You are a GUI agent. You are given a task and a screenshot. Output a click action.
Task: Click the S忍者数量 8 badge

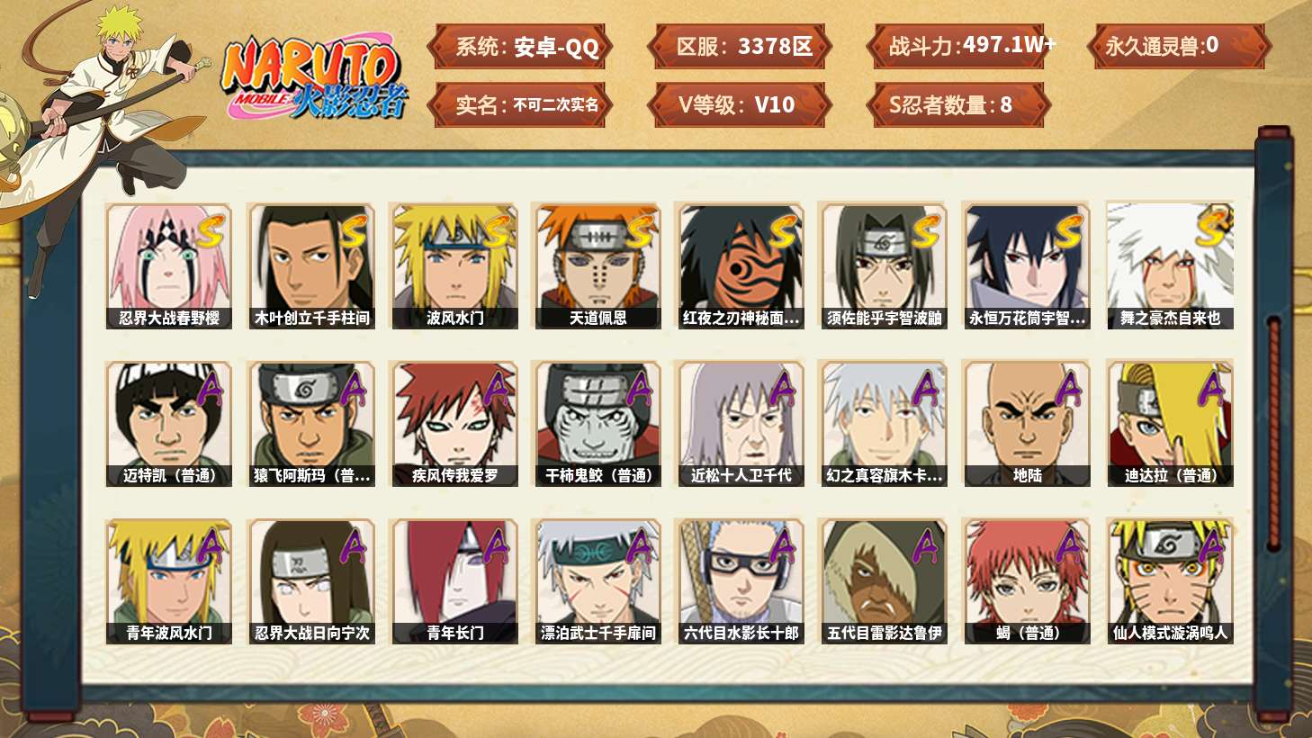(957, 104)
